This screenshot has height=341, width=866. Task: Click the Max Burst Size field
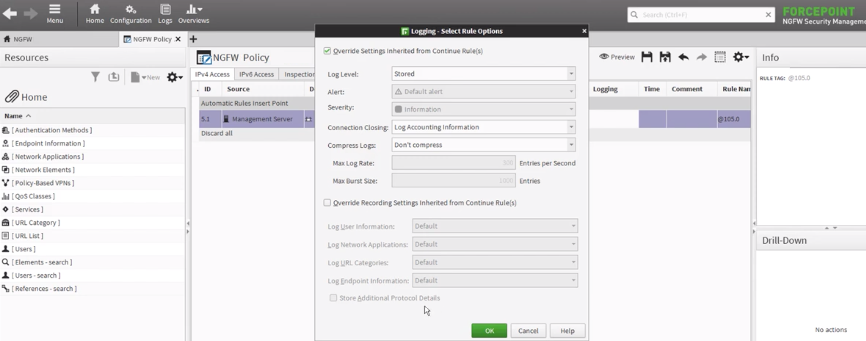pyautogui.click(x=453, y=181)
